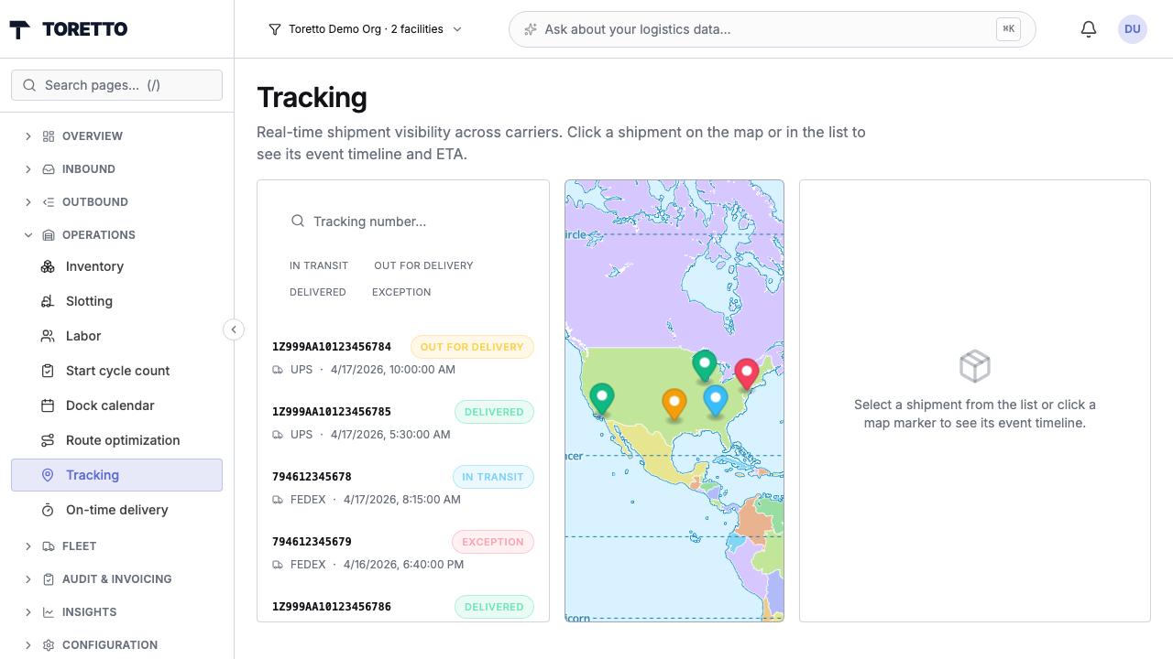Screen dimensions: 1173x659
Task: Expand the Configuration section chevron
Action: point(27,645)
